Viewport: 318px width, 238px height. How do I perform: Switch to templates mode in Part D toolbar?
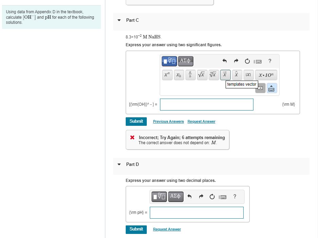pos(158,196)
